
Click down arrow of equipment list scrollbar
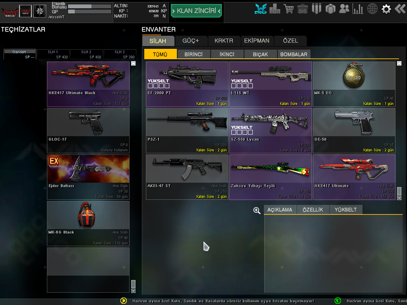(134, 291)
